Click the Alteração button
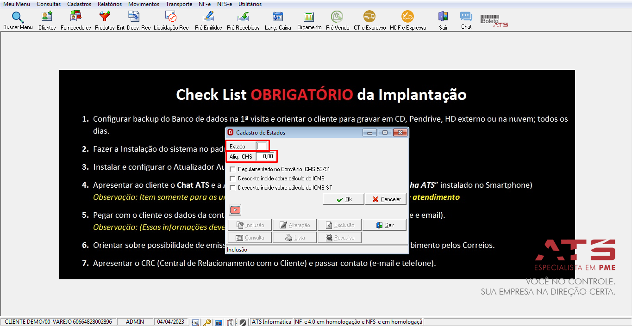The height and width of the screenshot is (326, 632). point(294,225)
